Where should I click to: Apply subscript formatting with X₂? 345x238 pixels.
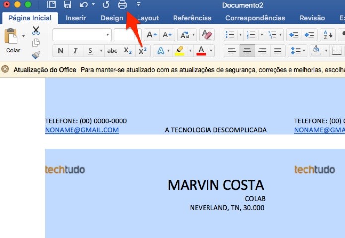coord(128,51)
